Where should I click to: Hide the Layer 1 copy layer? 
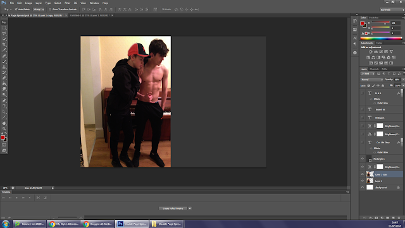pyautogui.click(x=363, y=174)
